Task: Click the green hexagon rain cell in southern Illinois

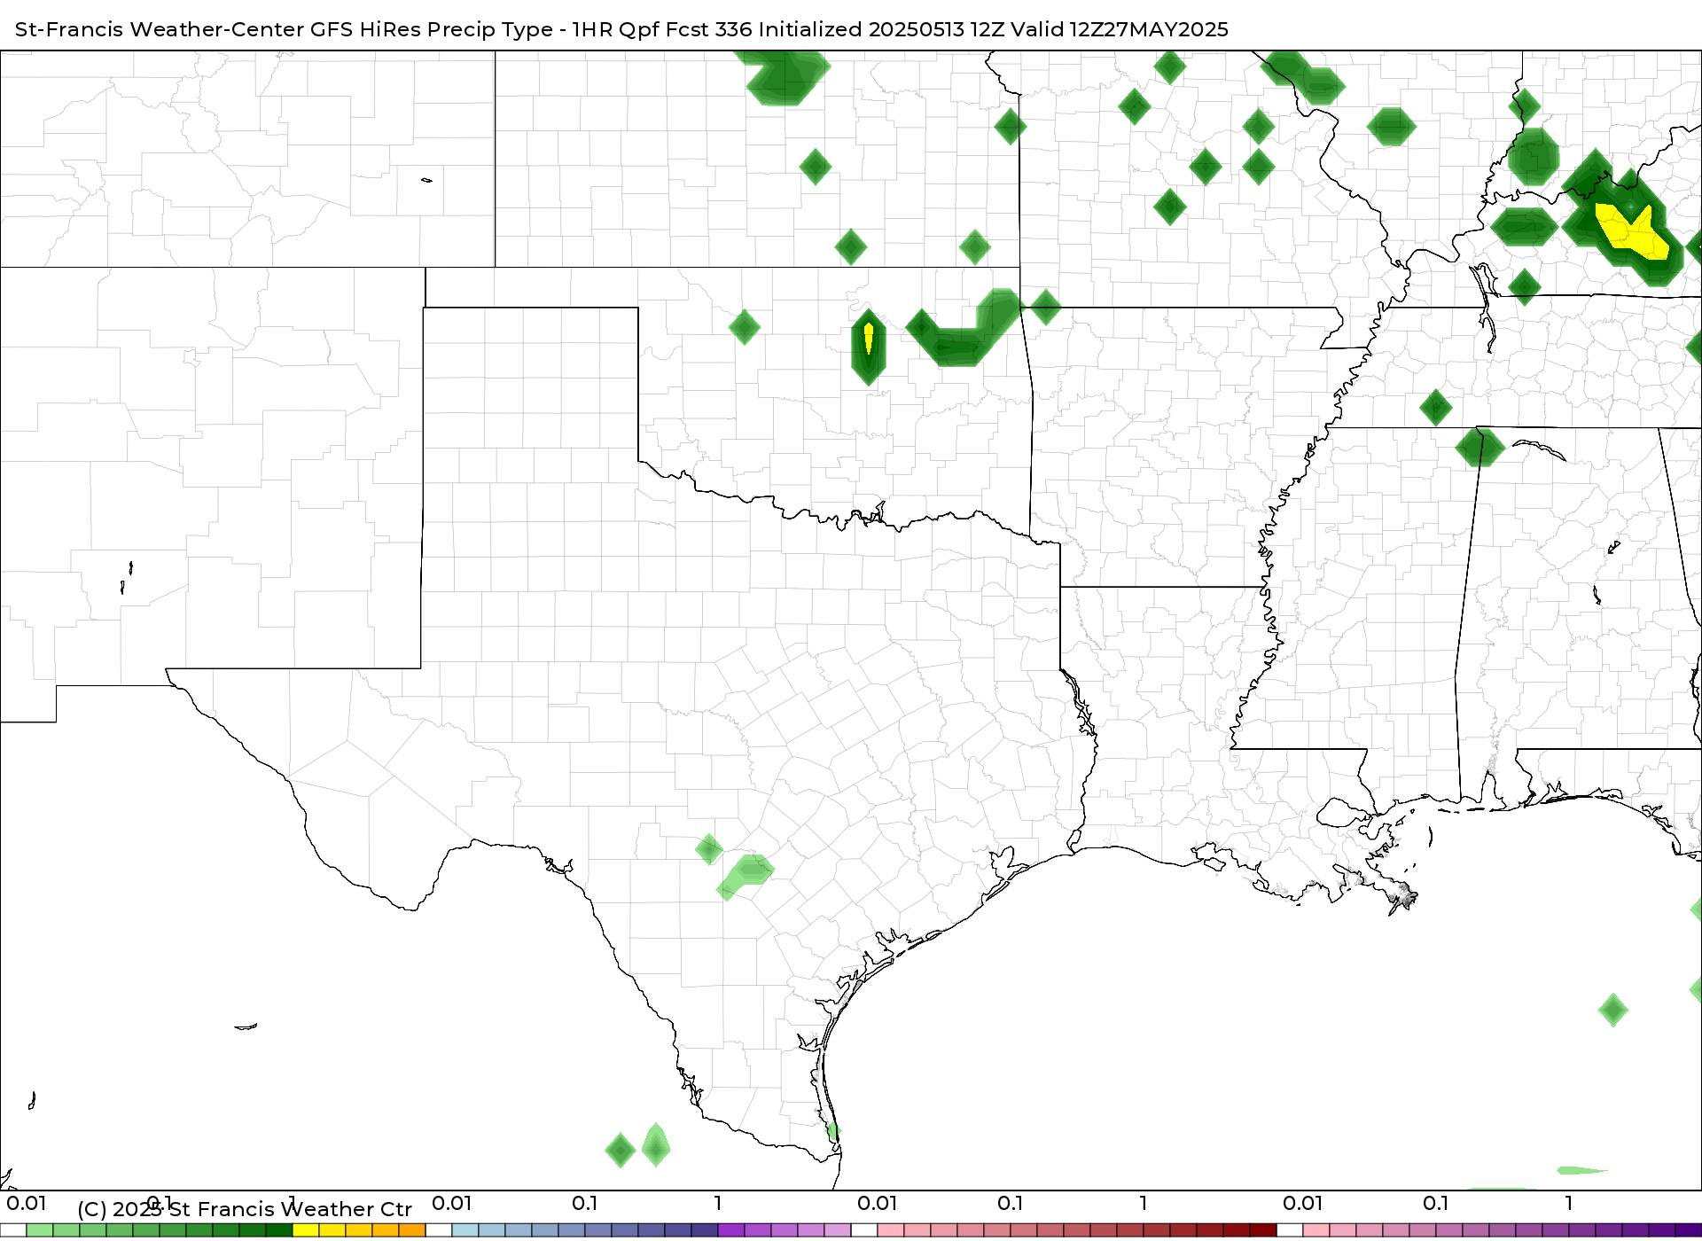Action: point(1392,127)
